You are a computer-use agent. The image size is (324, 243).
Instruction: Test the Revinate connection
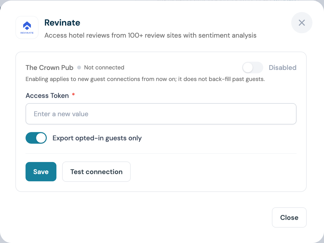coord(96,172)
